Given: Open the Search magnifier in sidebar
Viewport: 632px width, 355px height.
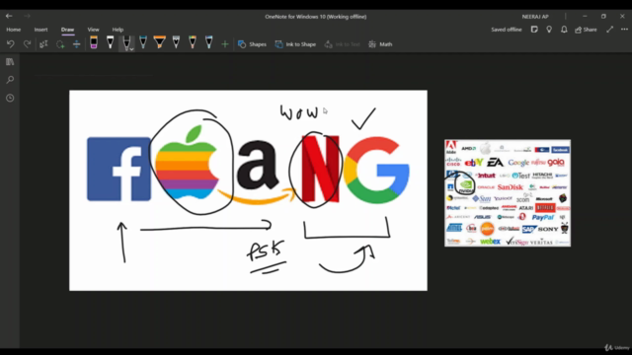Looking at the screenshot, I should (x=10, y=80).
